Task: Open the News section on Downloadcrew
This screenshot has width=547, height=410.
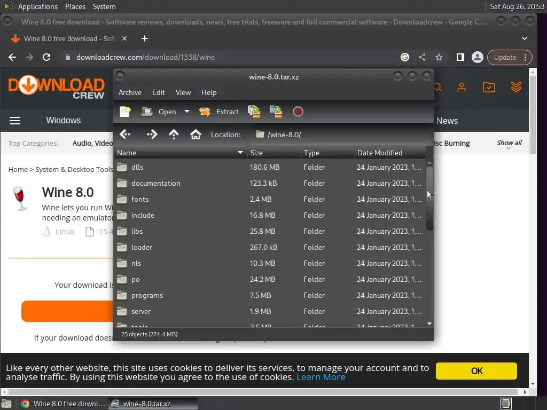Action: pyautogui.click(x=447, y=121)
